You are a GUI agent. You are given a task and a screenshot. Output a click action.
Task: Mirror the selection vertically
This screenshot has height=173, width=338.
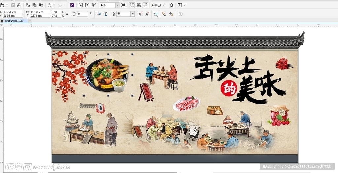click(105, 14)
